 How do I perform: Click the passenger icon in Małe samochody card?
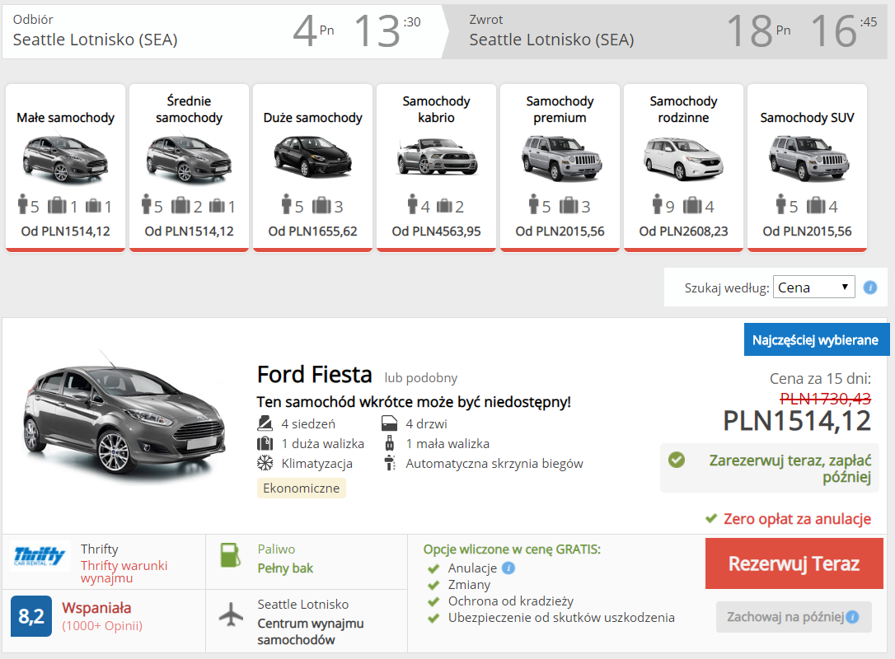(x=23, y=204)
